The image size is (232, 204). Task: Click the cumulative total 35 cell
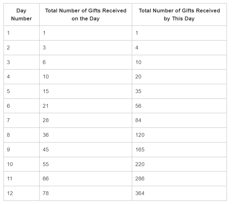click(x=179, y=91)
